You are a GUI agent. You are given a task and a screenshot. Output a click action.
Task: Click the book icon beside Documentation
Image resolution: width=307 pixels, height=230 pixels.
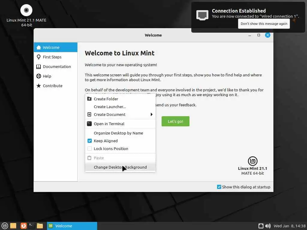point(39,66)
